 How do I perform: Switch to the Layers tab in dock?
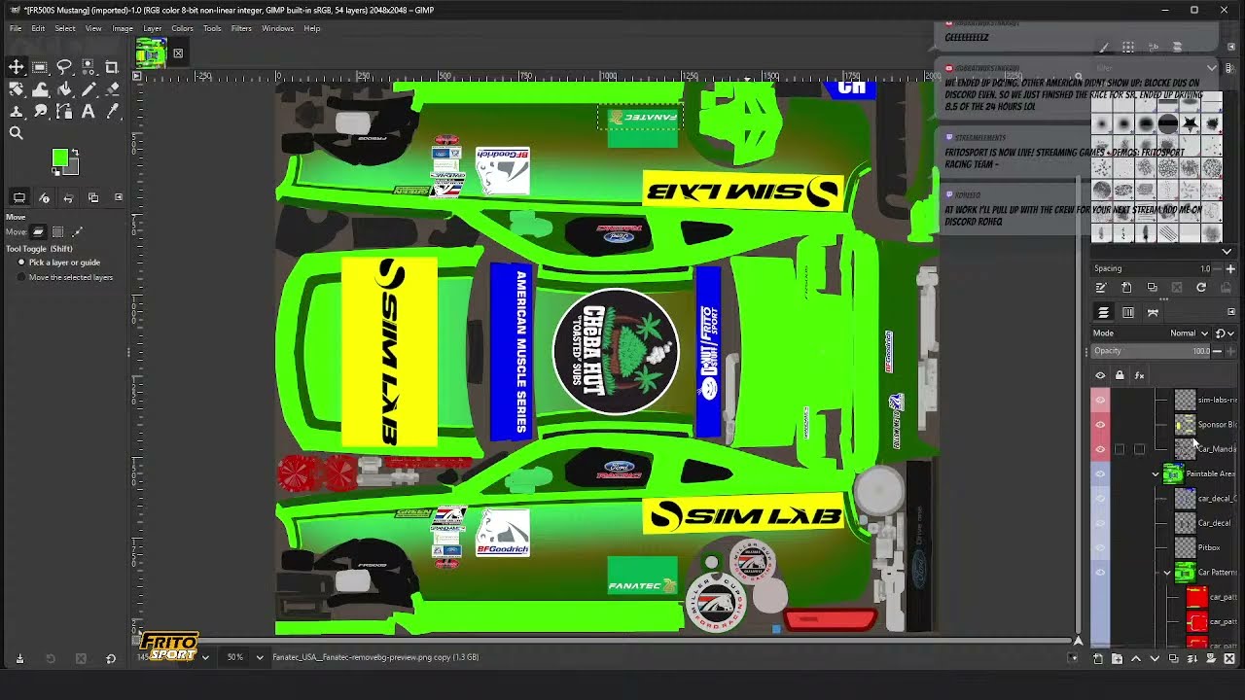click(1103, 312)
